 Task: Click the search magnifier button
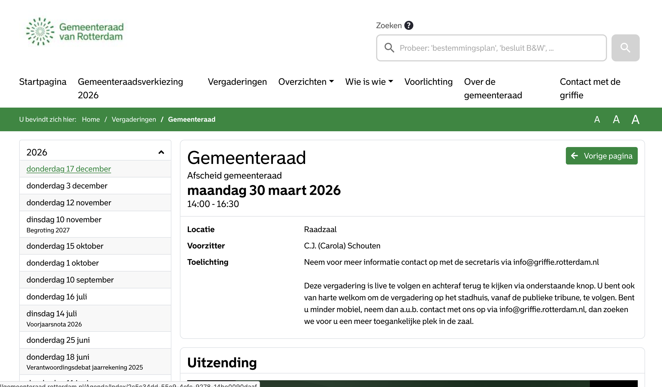[x=625, y=48]
